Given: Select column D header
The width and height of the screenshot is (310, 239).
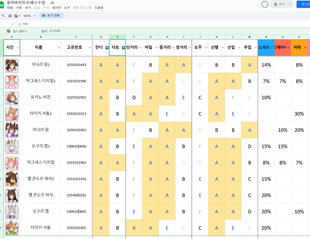Looking at the screenshot, I should click(101, 37).
